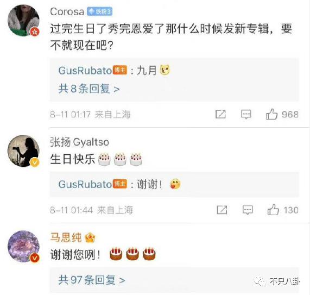Tap 马思纯's crown member badge
Viewport: 310px width, 295px height.
tap(90, 238)
